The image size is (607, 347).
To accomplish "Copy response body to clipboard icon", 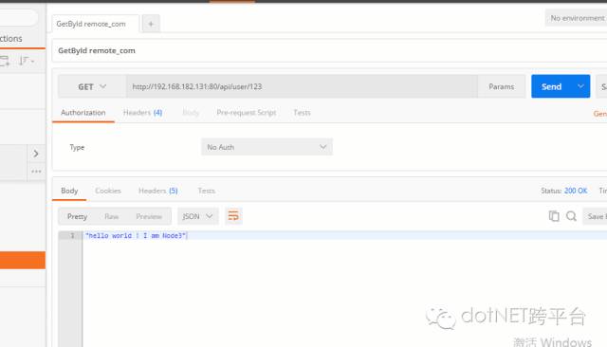I will [554, 216].
